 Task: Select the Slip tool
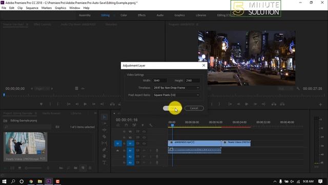pos(105,143)
